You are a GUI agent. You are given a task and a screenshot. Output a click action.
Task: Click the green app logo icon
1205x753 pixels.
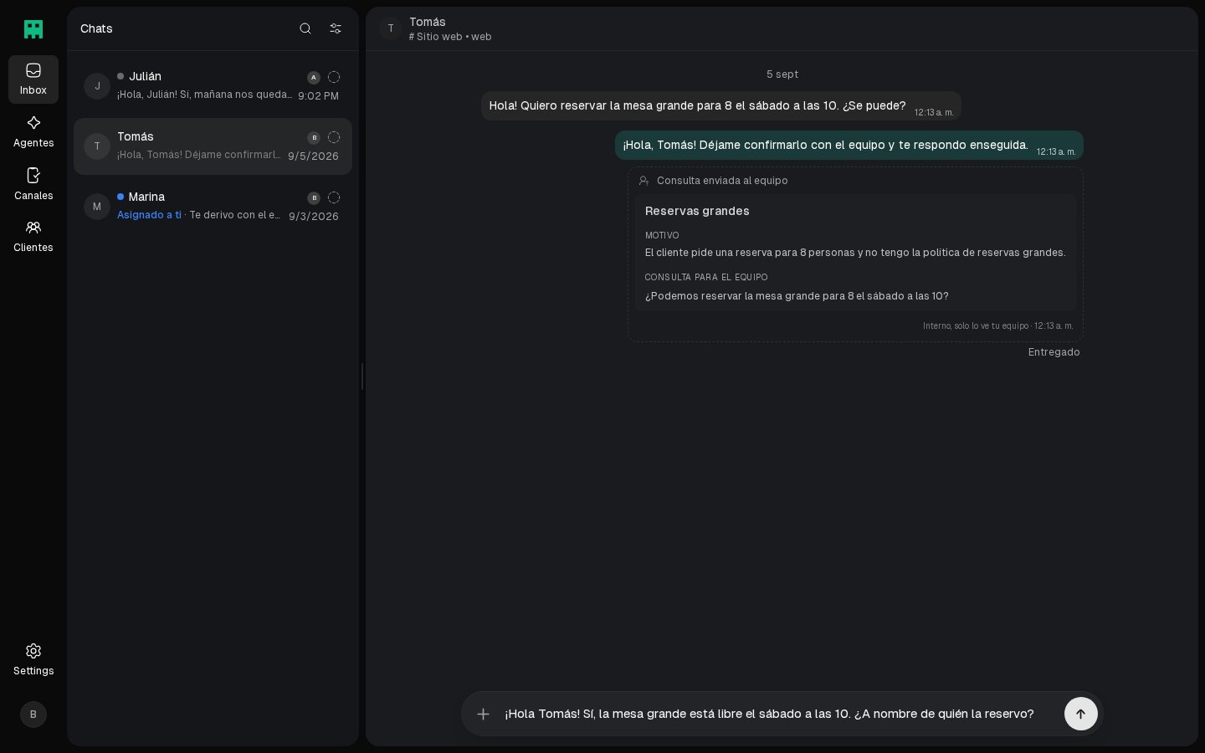33,29
